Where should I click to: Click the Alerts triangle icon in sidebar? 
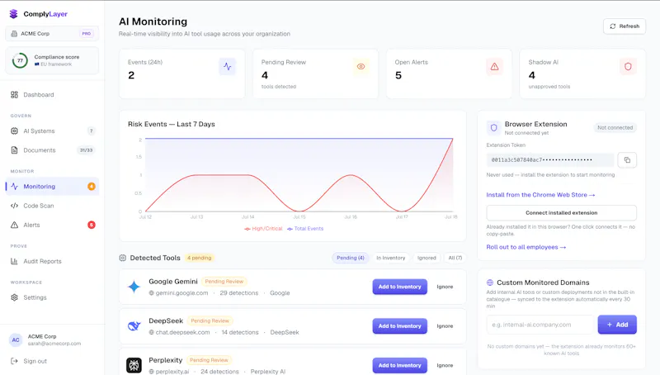(14, 225)
